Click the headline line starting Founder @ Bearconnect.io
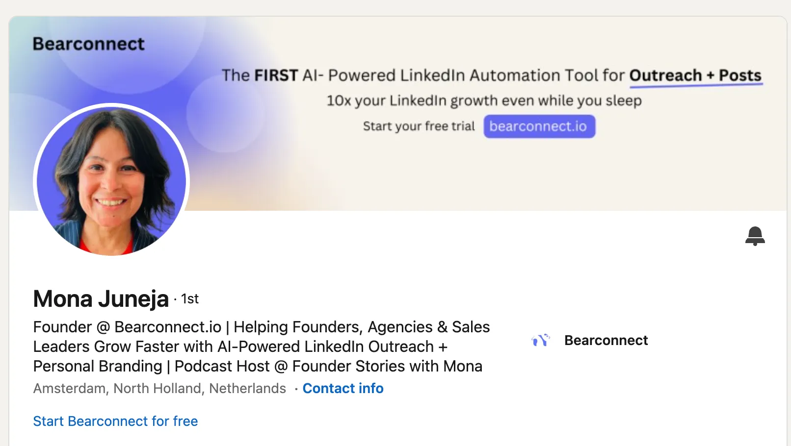 coord(261,327)
